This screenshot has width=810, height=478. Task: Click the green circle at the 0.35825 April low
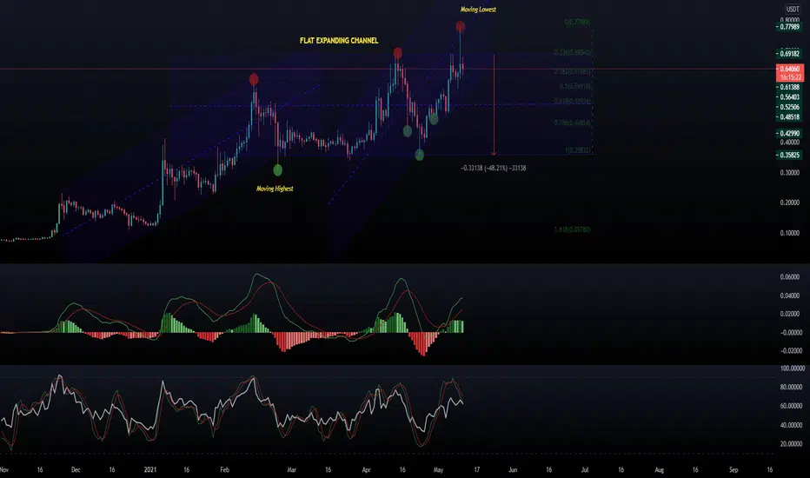(x=420, y=154)
